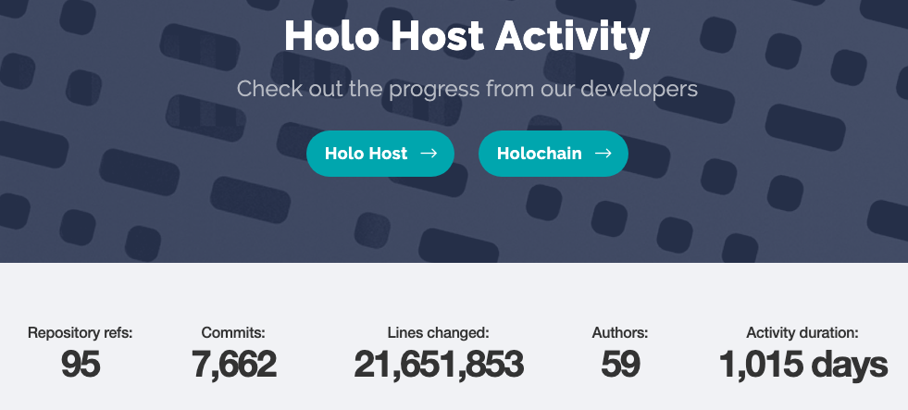
Task: Open the Holochain activity button
Action: click(553, 154)
